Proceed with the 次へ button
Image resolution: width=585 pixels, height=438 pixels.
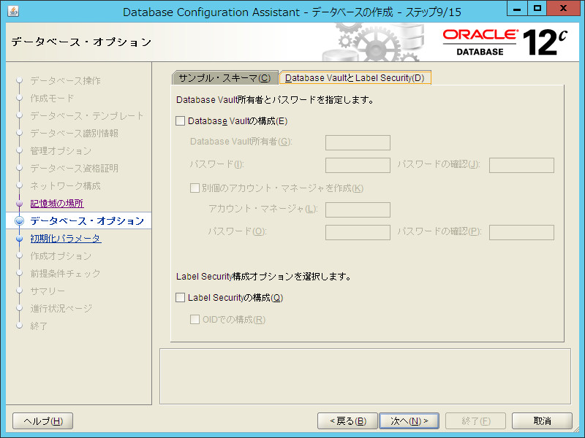(x=409, y=421)
